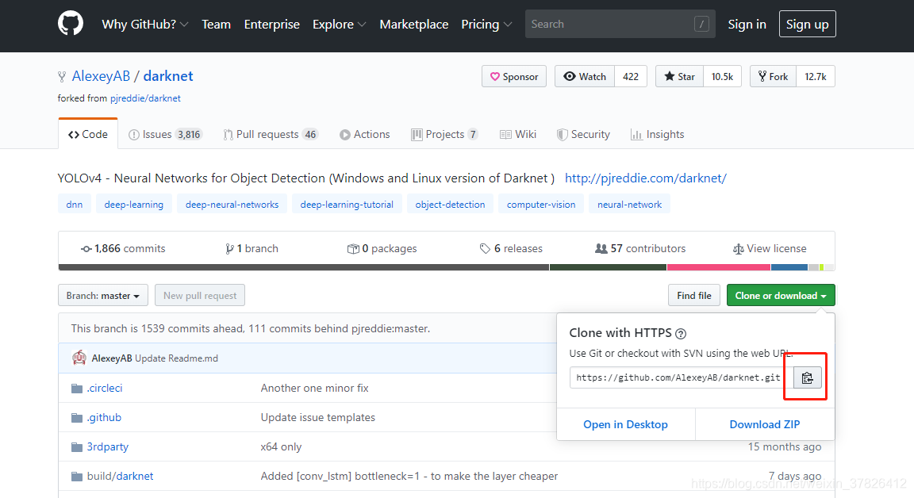Click the language breakdown color bar

pyautogui.click(x=447, y=267)
